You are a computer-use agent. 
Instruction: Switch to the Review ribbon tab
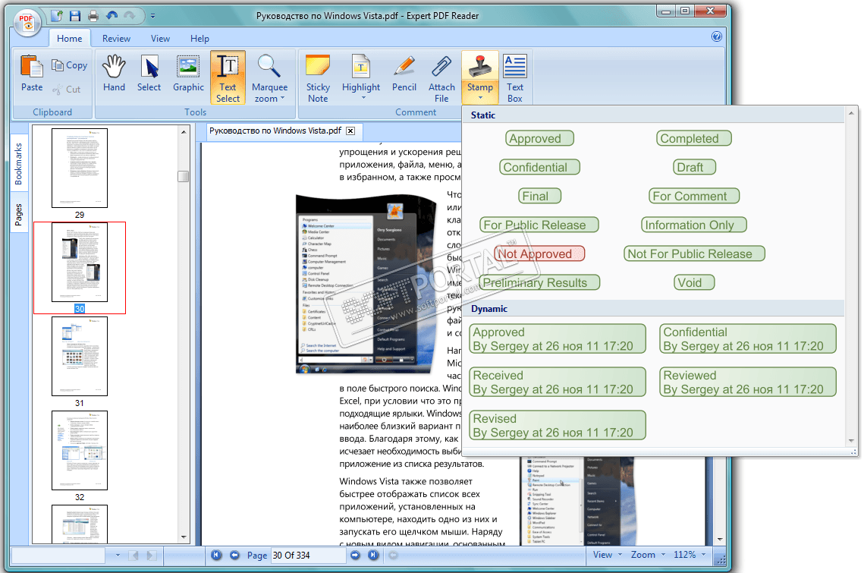click(116, 39)
